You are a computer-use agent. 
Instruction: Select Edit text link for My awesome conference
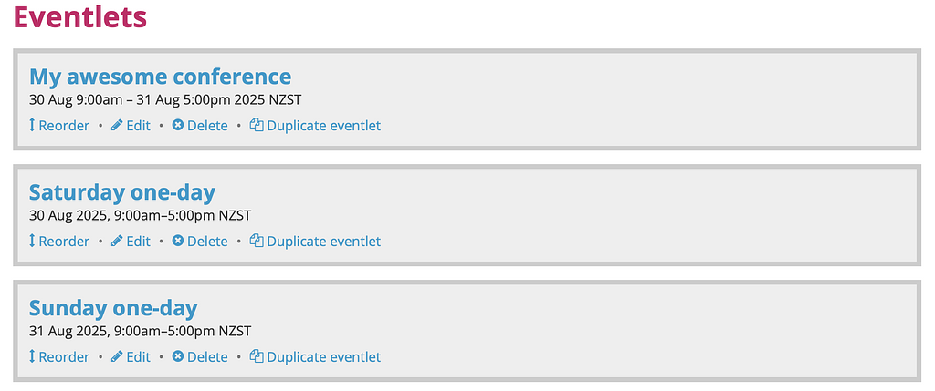point(139,126)
